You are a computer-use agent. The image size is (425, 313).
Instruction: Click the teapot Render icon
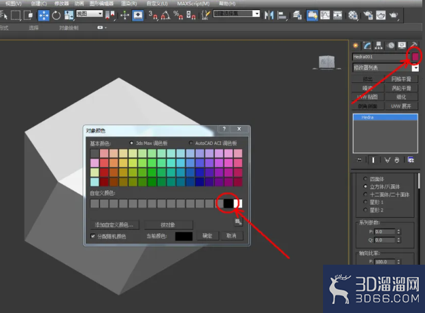tap(393, 15)
